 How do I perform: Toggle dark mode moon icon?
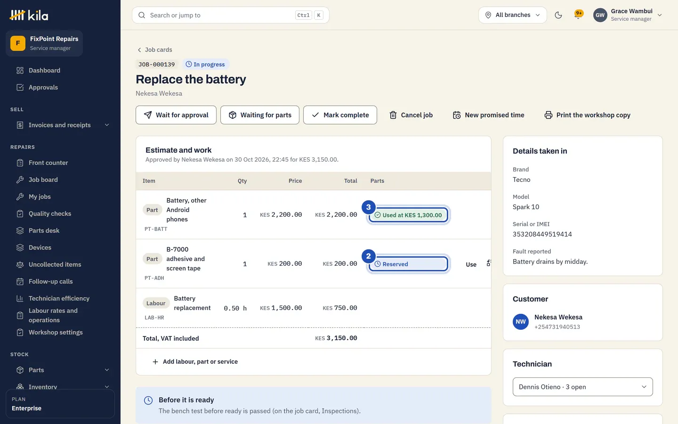(x=558, y=15)
